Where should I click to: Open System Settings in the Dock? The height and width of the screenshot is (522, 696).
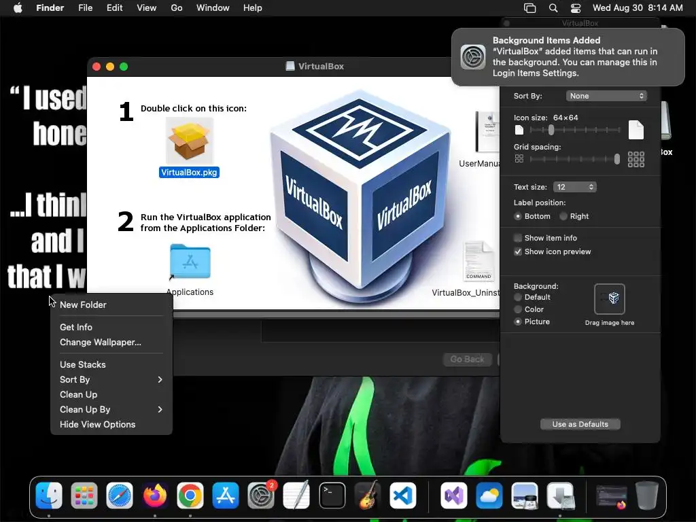pyautogui.click(x=261, y=495)
